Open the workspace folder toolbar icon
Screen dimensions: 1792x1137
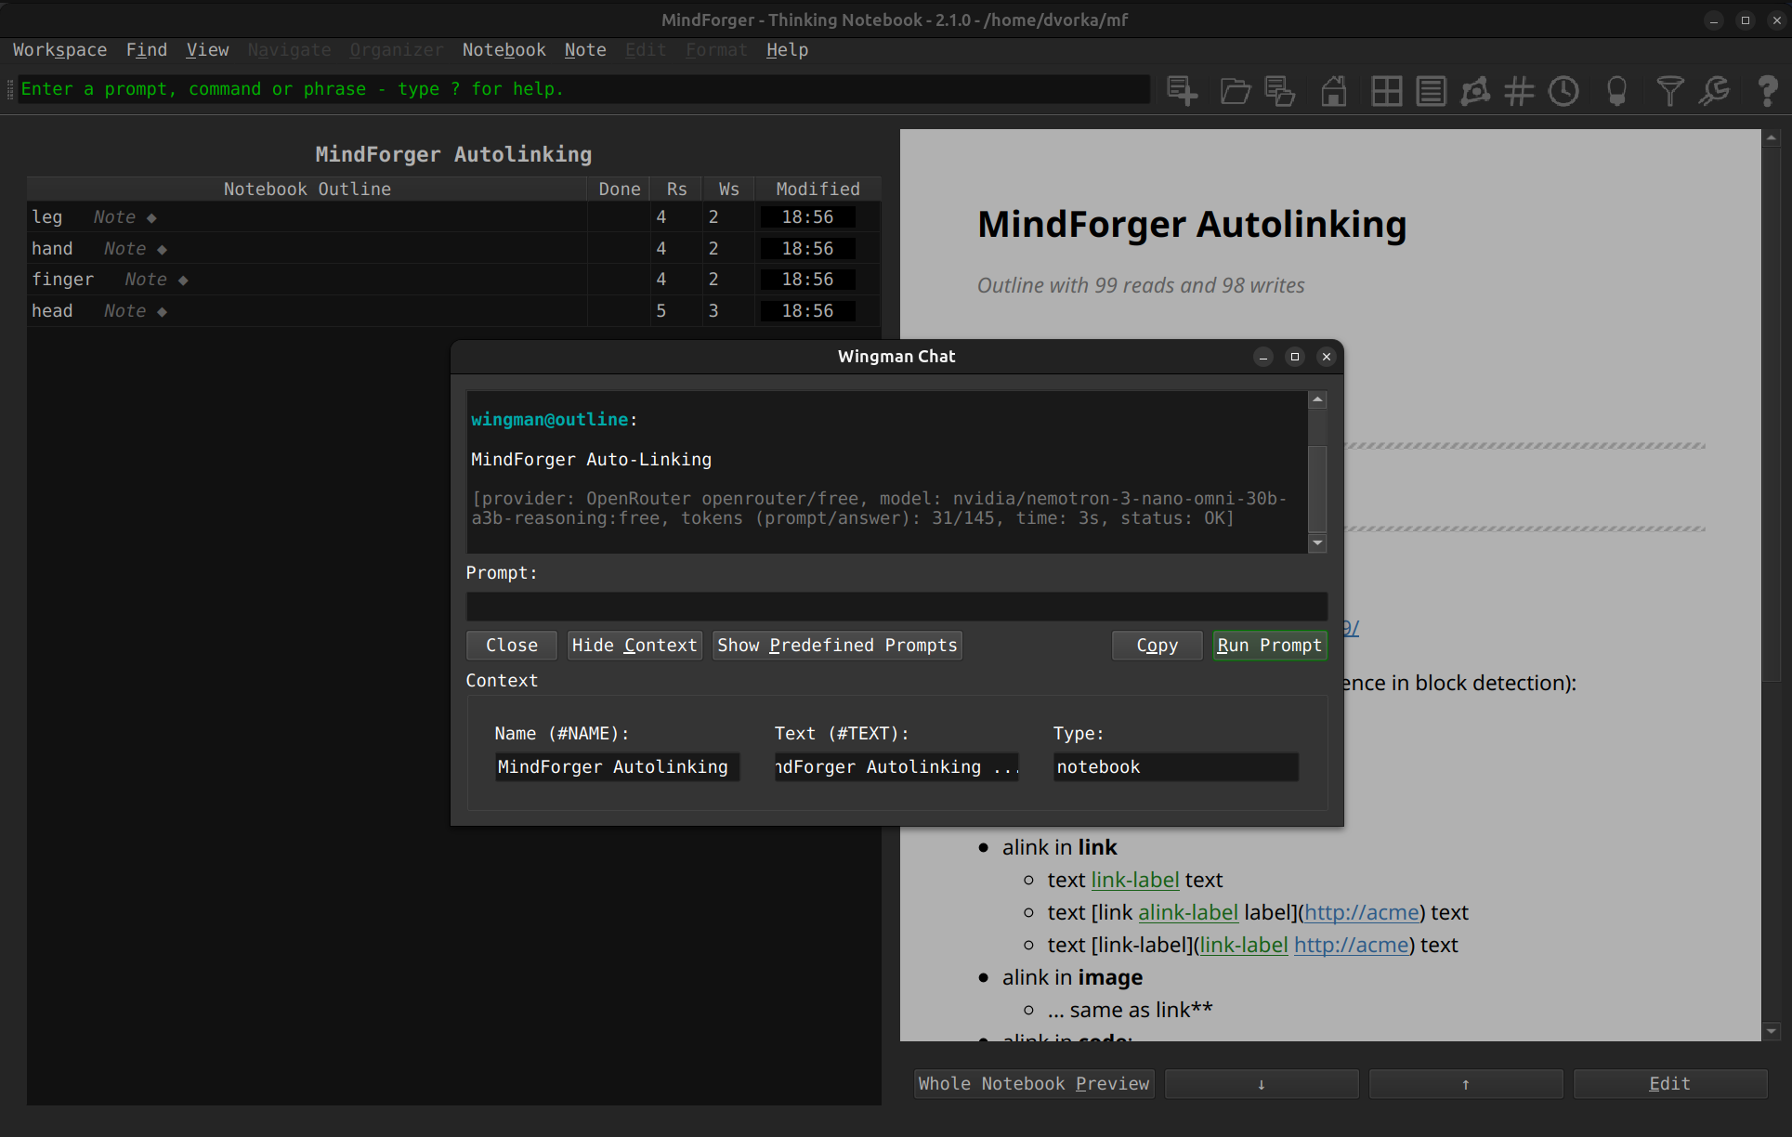[x=1235, y=90]
